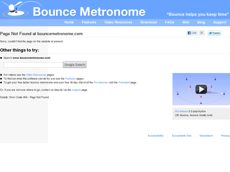Open the Privacy footer link
The width and height of the screenshot is (230, 172).
click(225, 136)
